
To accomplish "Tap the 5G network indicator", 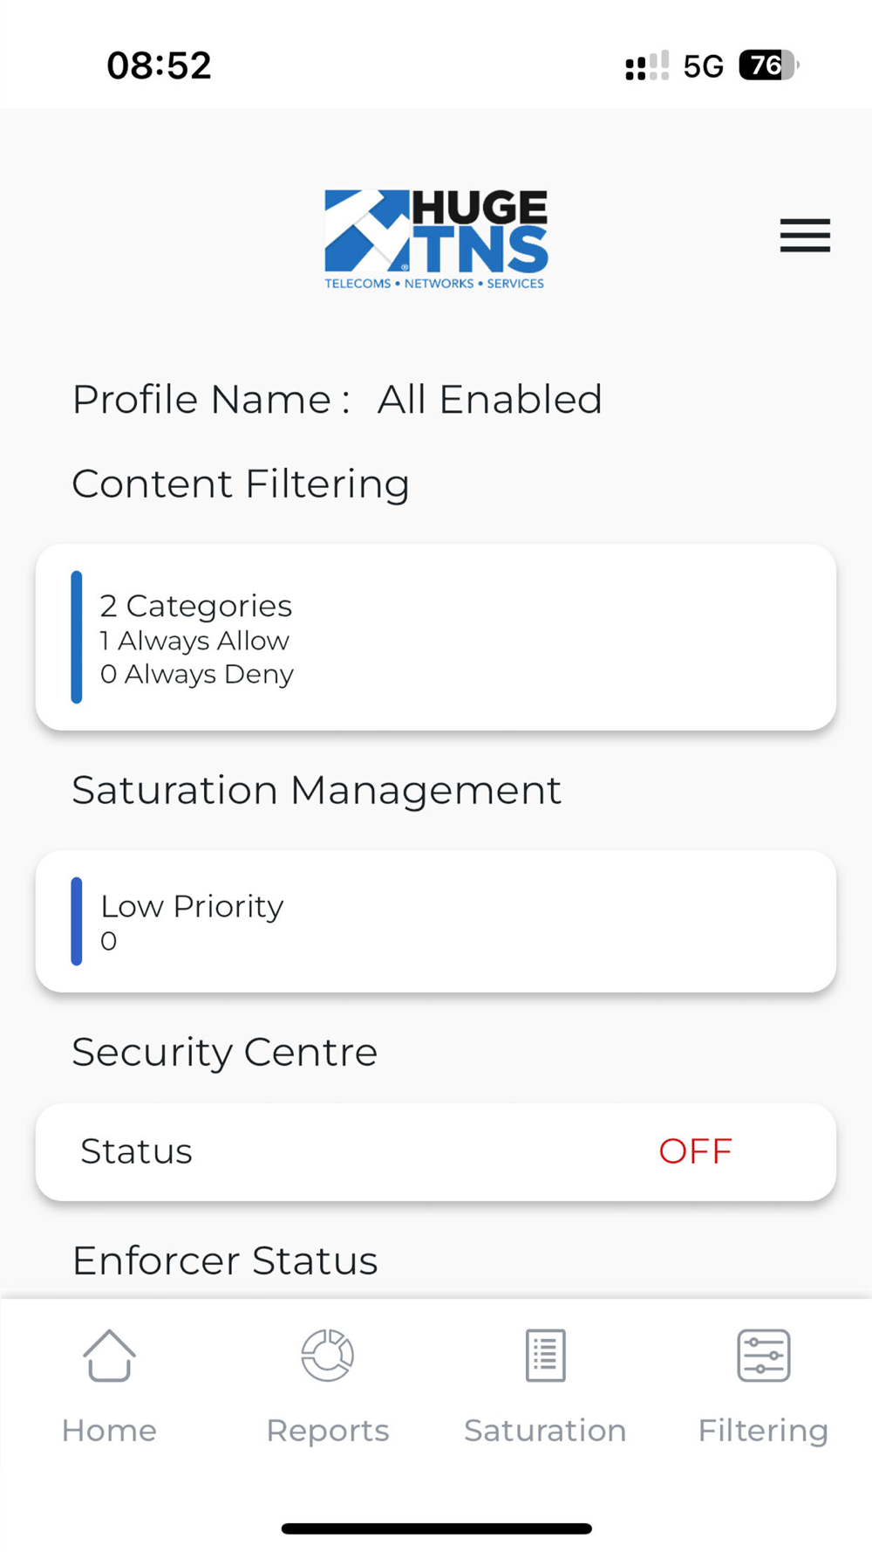I will (703, 66).
